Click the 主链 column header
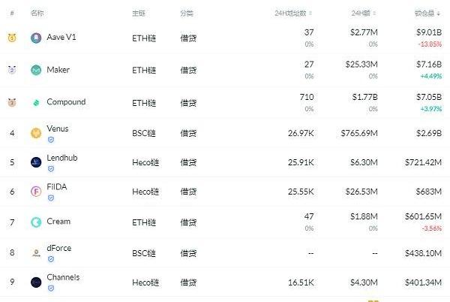450x302 pixels. click(x=138, y=14)
